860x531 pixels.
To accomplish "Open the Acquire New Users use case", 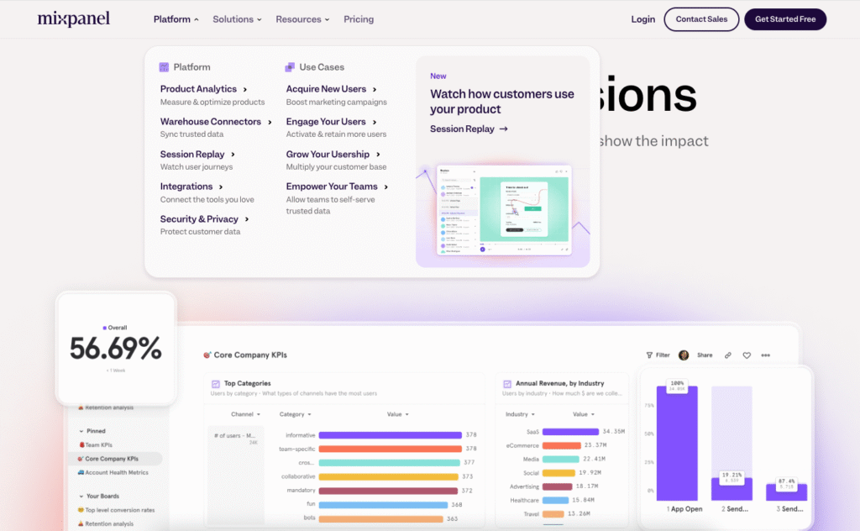I will pyautogui.click(x=331, y=89).
